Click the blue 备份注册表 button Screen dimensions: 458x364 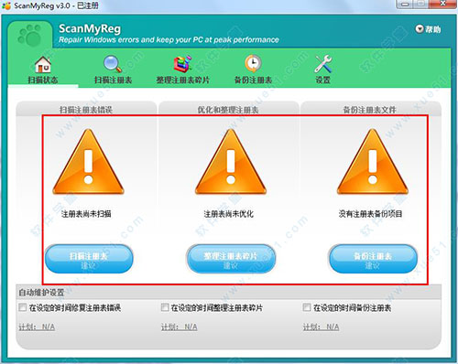coord(373,259)
